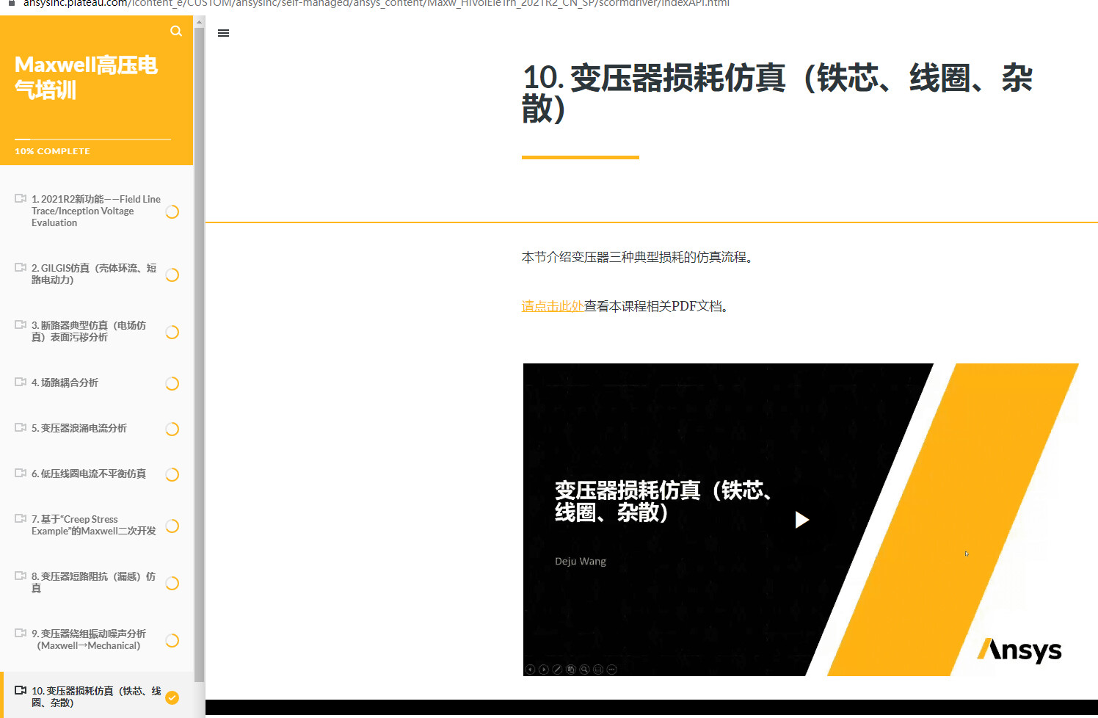Play the transformer loss simulation video
The height and width of the screenshot is (718, 1098).
(x=802, y=520)
